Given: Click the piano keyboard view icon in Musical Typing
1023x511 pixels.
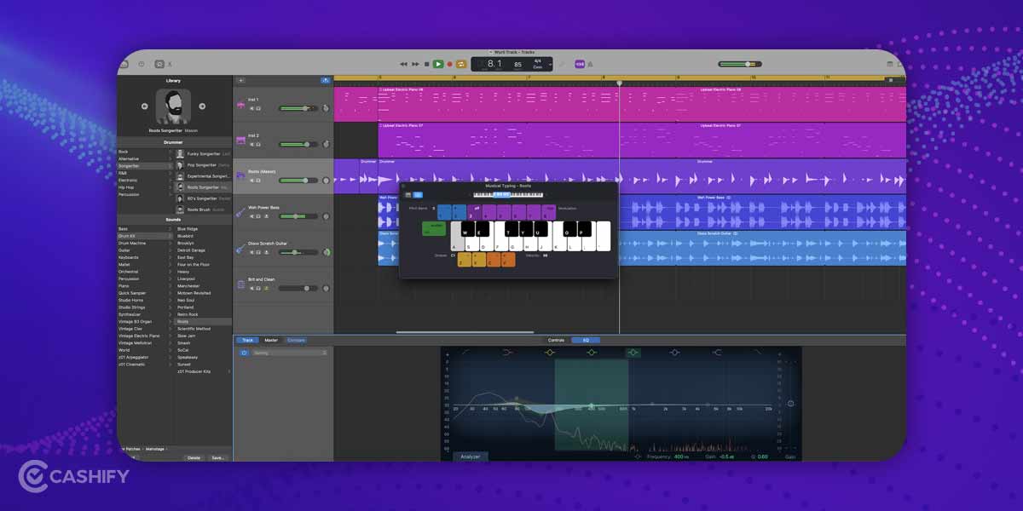Looking at the screenshot, I should pos(407,195).
